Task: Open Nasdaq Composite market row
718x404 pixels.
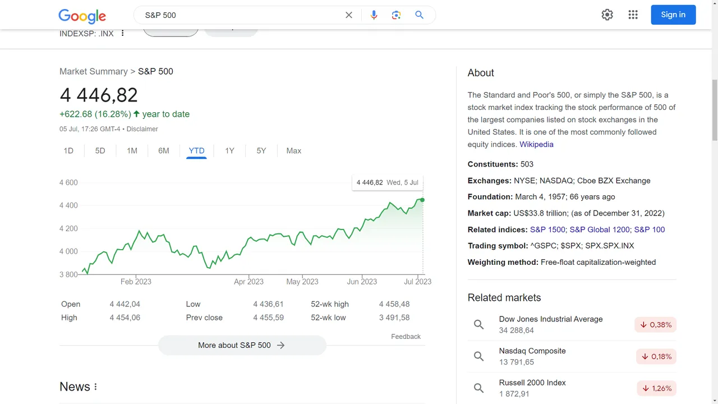Action: pos(572,356)
